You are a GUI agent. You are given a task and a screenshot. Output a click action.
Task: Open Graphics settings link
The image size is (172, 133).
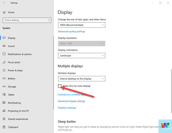click(67, 108)
